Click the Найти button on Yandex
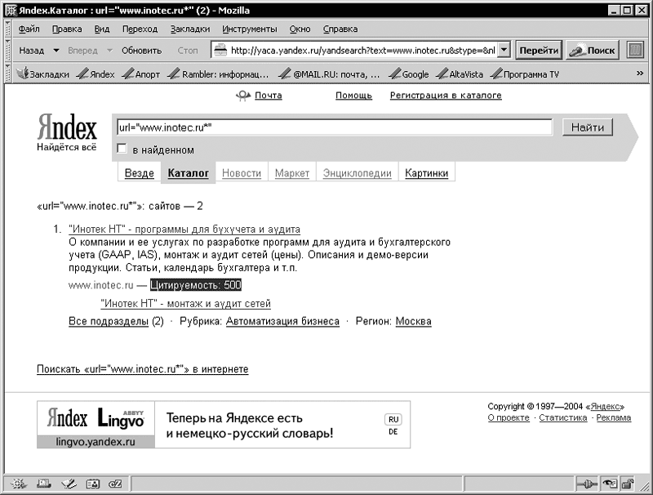Screen dimensions: 653x495 (588, 127)
